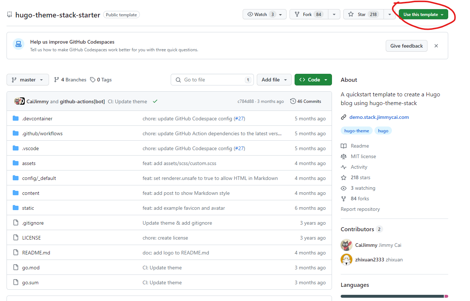Open commit 'feat: add example favicon and avatar'
Screen dimensions: 470x301
coord(184,208)
